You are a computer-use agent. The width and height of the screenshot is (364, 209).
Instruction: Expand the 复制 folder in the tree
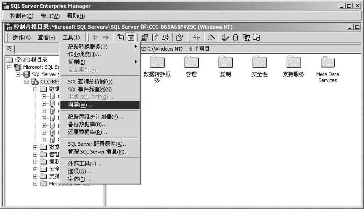coord(35,162)
